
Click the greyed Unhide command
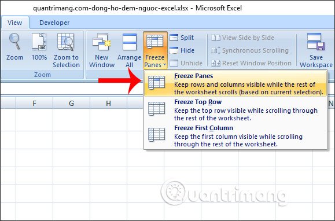pyautogui.click(x=186, y=63)
